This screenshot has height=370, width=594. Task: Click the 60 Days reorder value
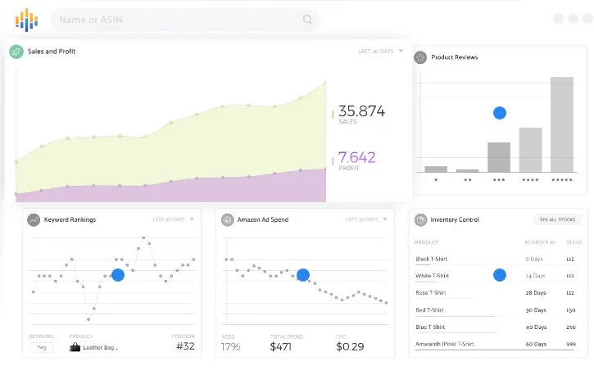(536, 345)
